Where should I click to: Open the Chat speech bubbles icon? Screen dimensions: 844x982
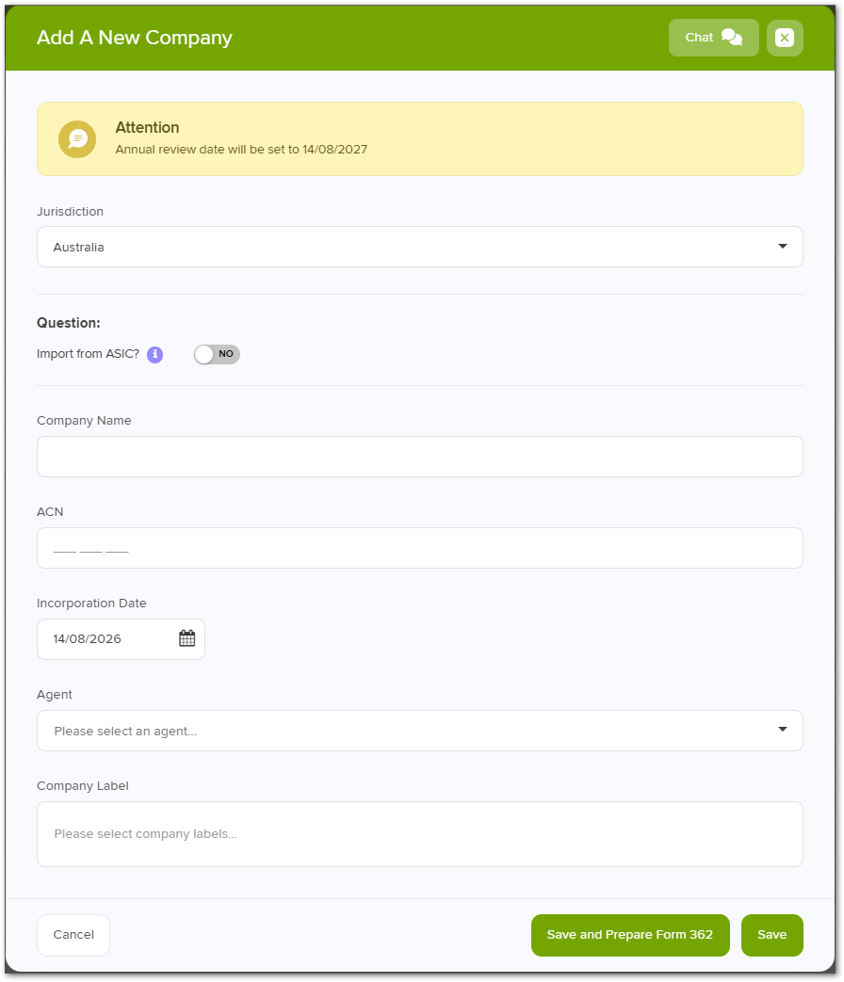pos(731,37)
